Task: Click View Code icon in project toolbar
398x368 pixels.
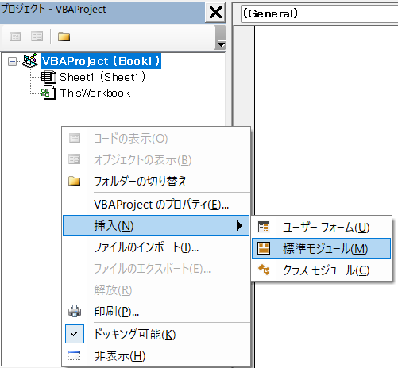Action: click(x=15, y=36)
